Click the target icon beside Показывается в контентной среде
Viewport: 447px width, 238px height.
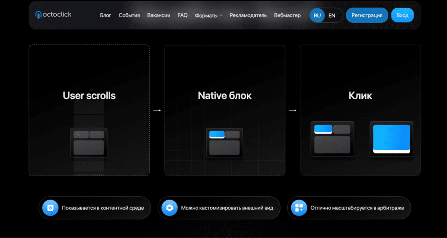[50, 208]
